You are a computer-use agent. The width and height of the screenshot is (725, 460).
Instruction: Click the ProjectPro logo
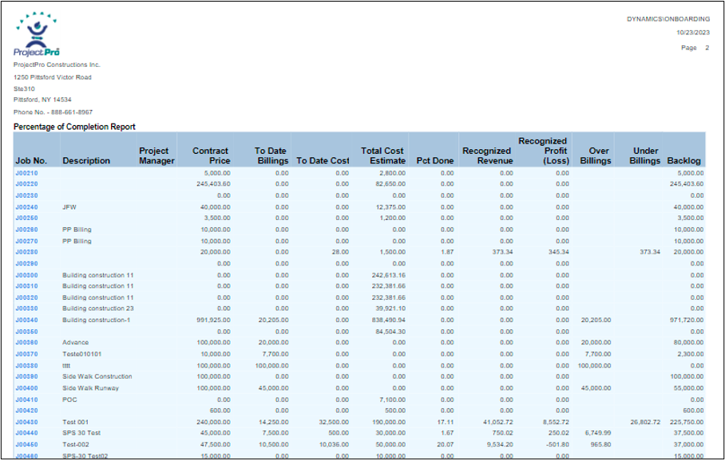click(37, 33)
